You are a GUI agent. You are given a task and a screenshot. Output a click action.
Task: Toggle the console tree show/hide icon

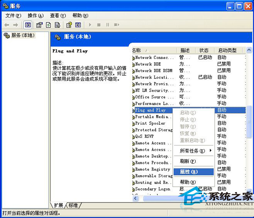click(x=28, y=25)
